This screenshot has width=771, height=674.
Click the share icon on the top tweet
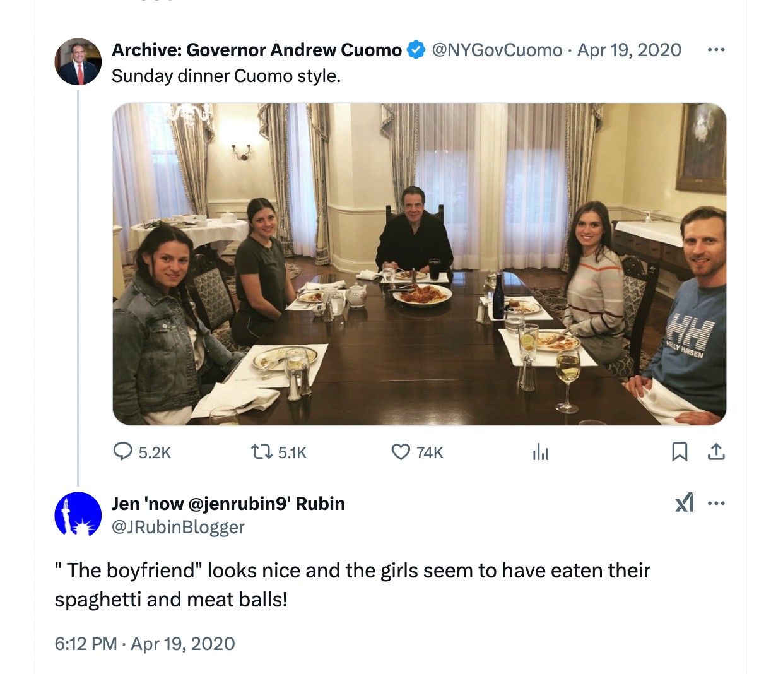(x=716, y=452)
